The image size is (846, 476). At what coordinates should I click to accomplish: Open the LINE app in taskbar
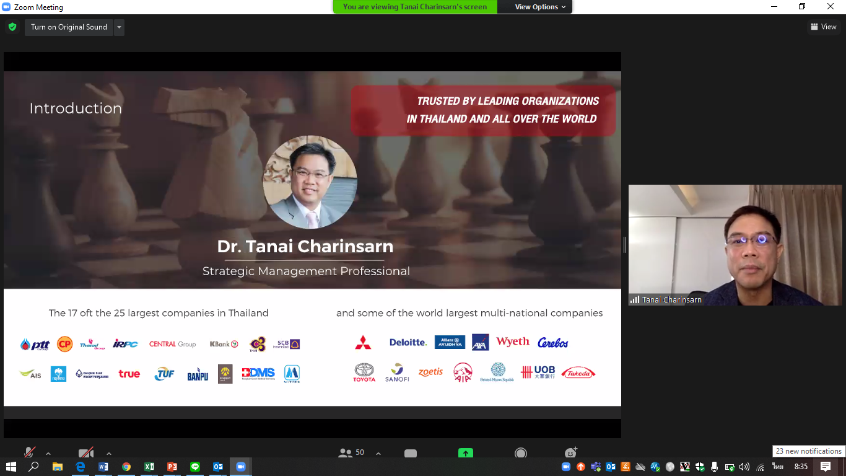pyautogui.click(x=195, y=467)
